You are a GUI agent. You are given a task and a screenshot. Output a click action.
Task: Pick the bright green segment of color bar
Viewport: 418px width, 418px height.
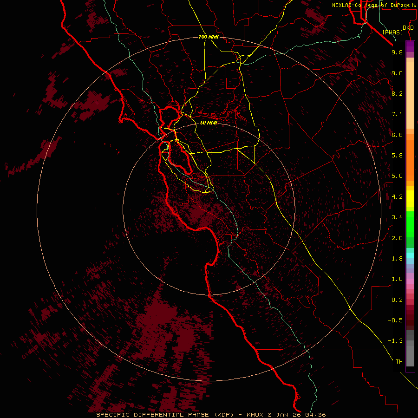coord(410,224)
